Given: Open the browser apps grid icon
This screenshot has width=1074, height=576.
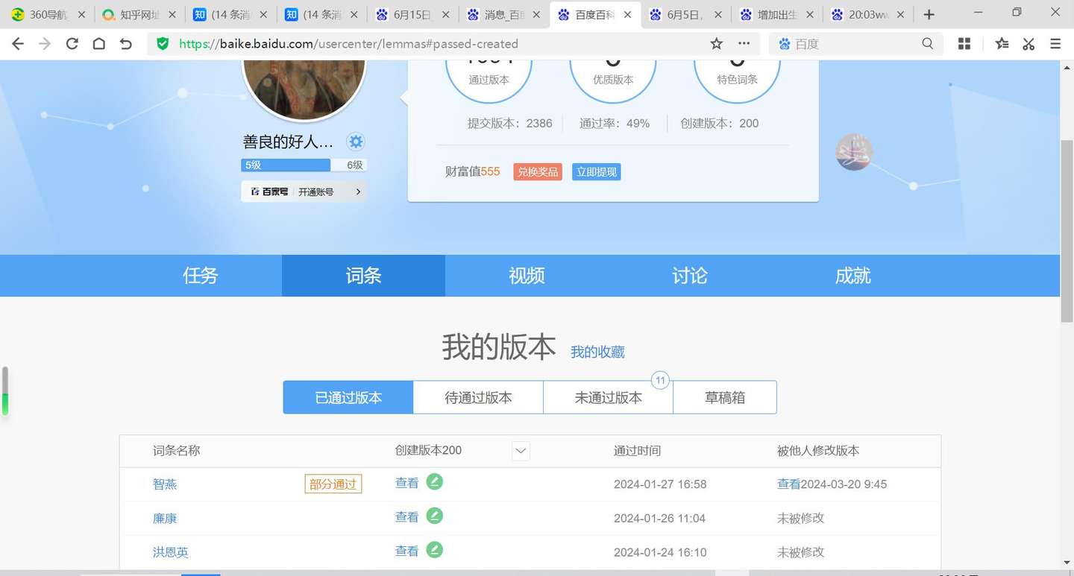Looking at the screenshot, I should 964,44.
